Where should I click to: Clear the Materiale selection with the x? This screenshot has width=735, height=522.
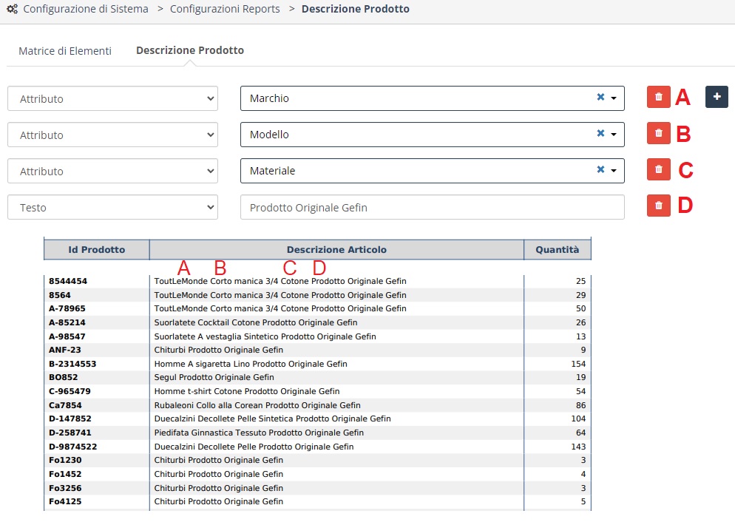(600, 169)
